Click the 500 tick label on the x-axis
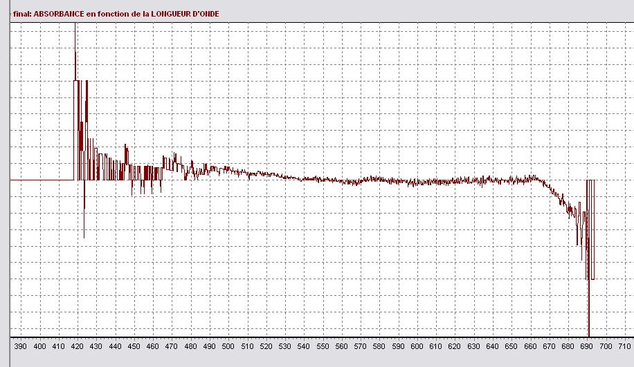 click(x=228, y=346)
